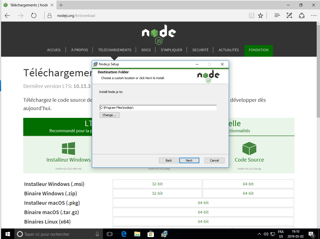Viewport: 320px width, 239px height.
Task: Open the FONDATION navigation tab
Action: coord(258,50)
